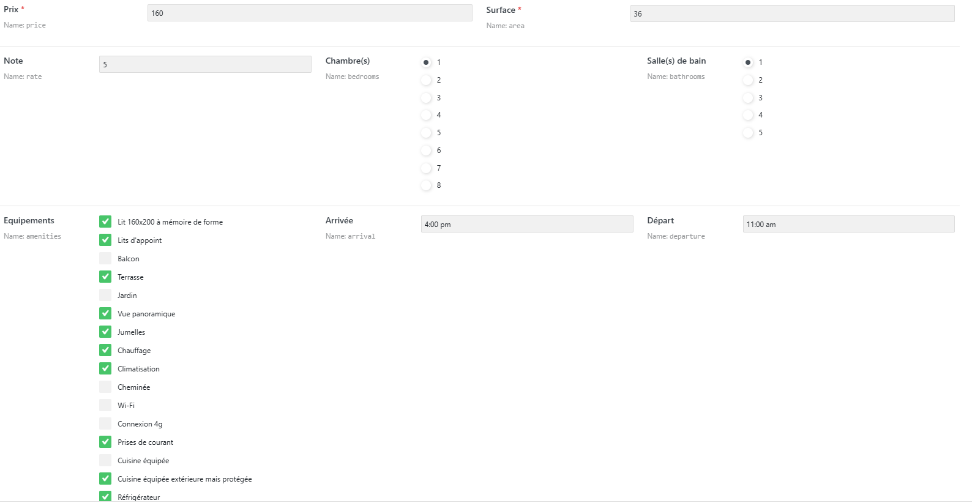This screenshot has width=972, height=503.
Task: Uncheck the Terrasse checkbox
Action: click(105, 277)
